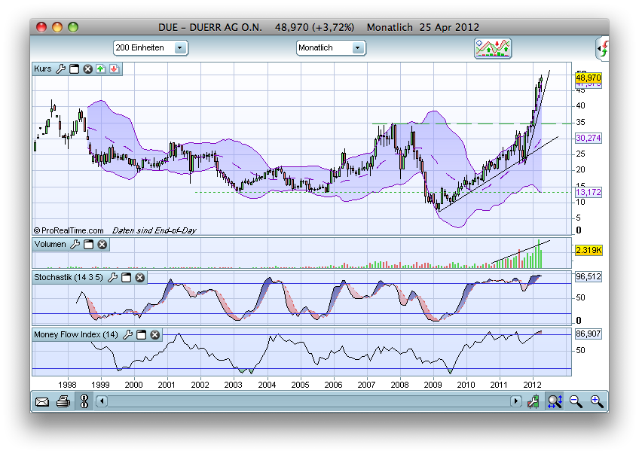
Task: Configure the Stochastik (14 3 5) indicator
Action: pyautogui.click(x=113, y=277)
